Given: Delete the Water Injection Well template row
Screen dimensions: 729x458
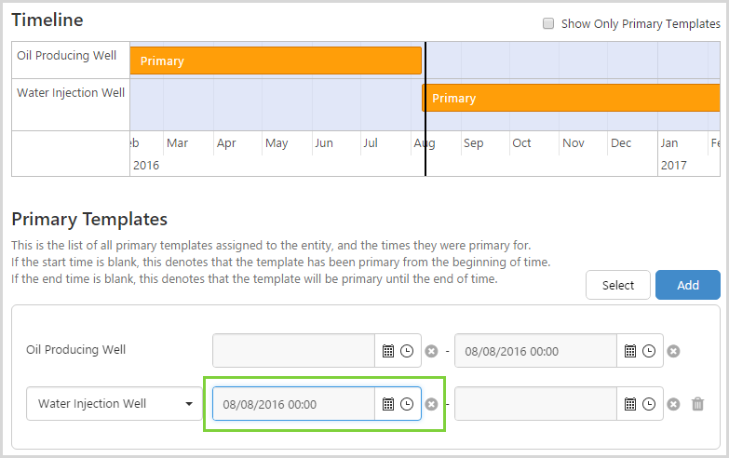Looking at the screenshot, I should tap(698, 404).
